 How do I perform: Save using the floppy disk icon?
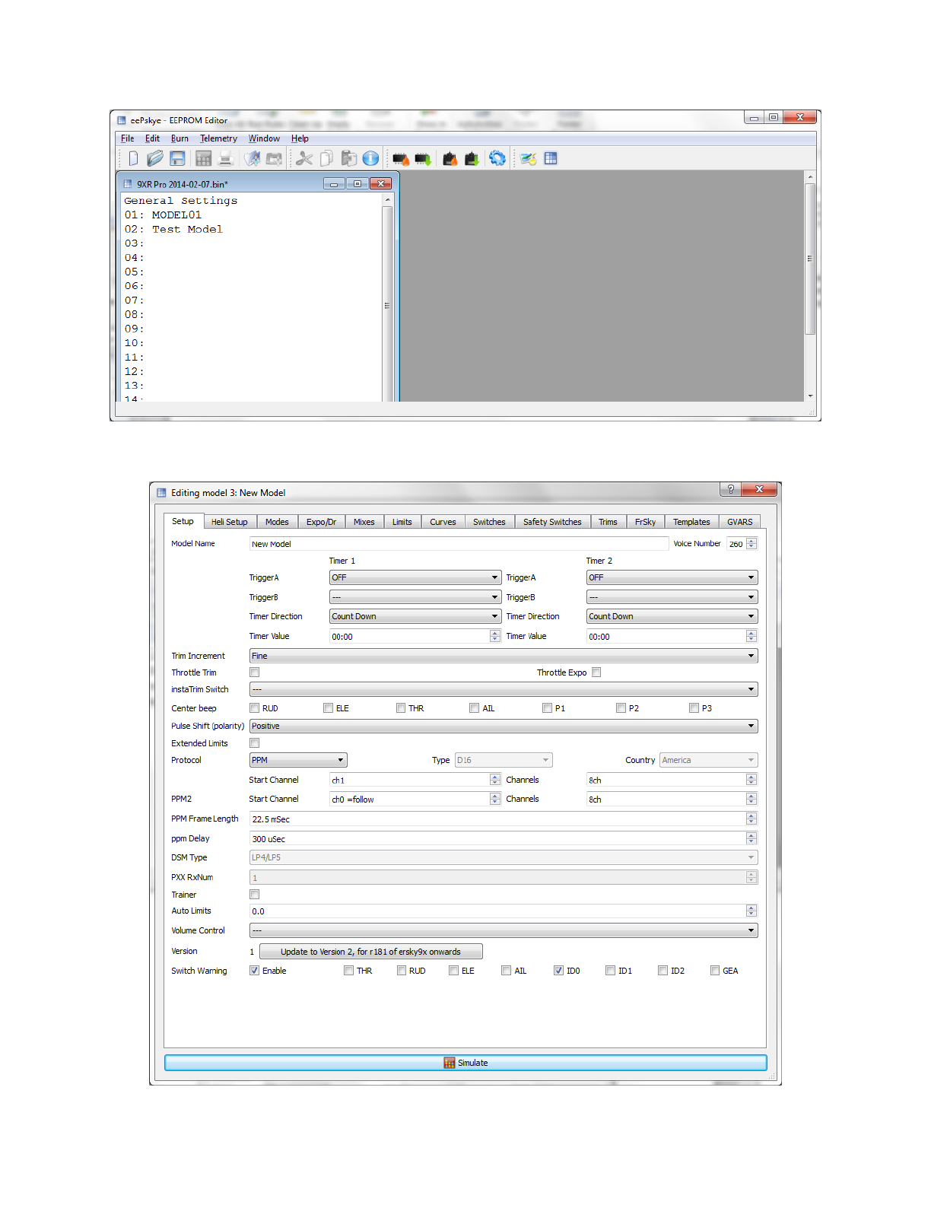(177, 158)
